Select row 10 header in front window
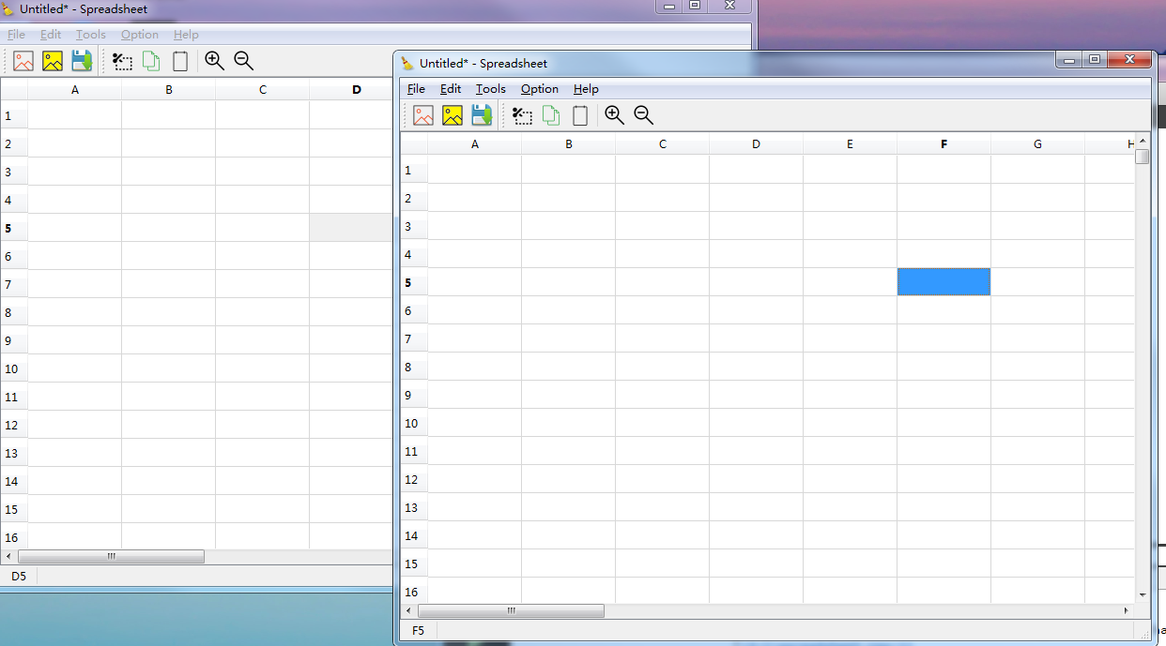 coord(414,423)
